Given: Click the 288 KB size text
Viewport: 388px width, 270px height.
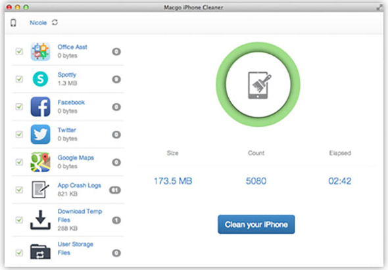Looking at the screenshot, I should tap(68, 228).
